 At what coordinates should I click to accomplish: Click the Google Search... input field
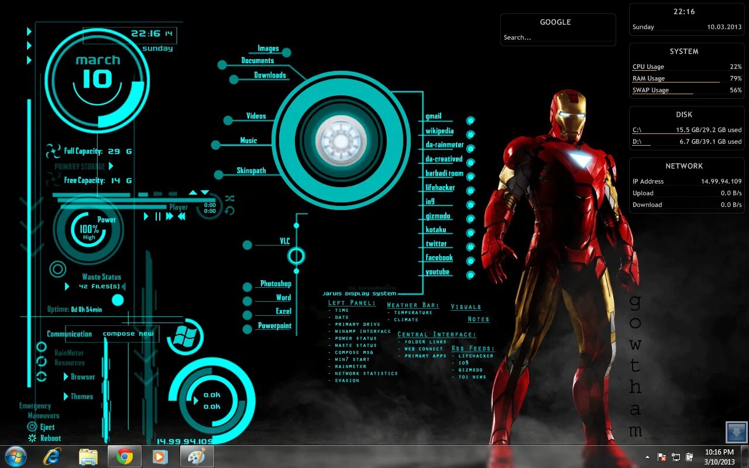pyautogui.click(x=558, y=37)
